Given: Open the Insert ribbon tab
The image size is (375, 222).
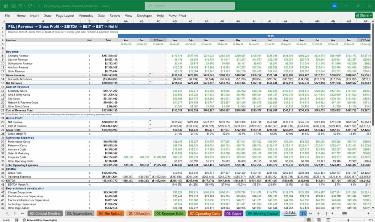Looking at the screenshot, I should 34,15.
